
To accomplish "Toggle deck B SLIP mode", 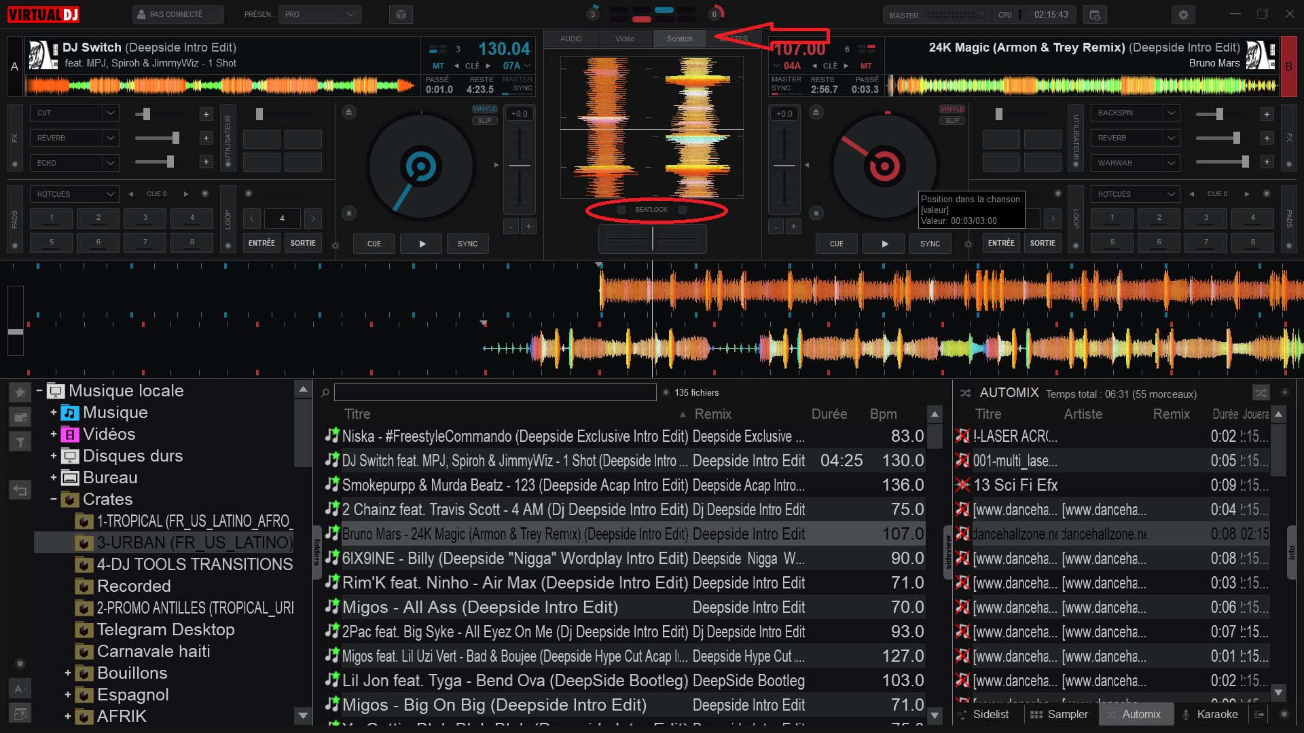I will coord(952,121).
